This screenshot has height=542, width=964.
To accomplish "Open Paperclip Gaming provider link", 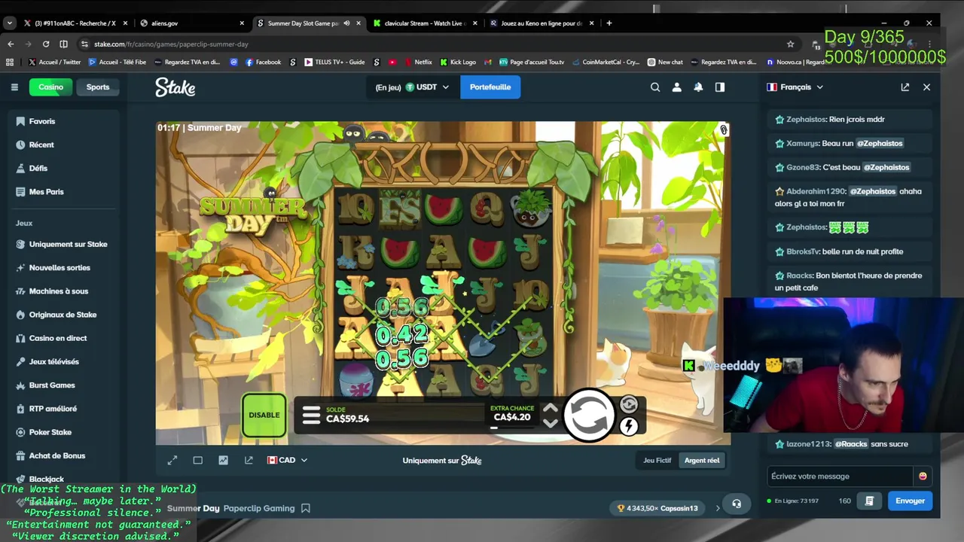I will (259, 508).
